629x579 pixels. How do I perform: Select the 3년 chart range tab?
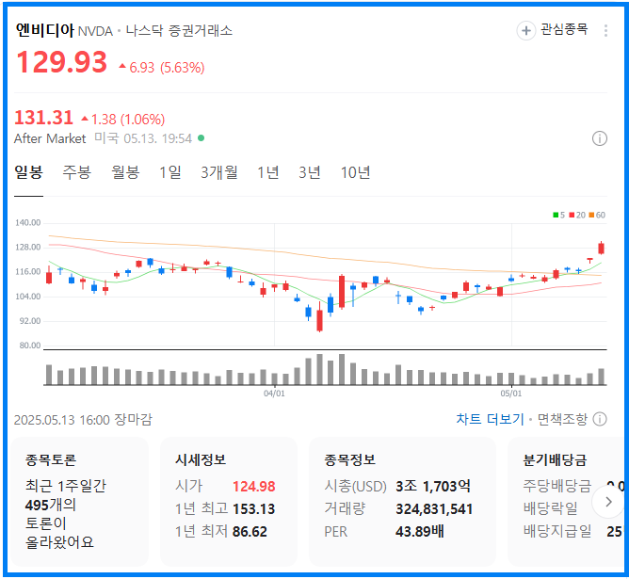pos(310,173)
